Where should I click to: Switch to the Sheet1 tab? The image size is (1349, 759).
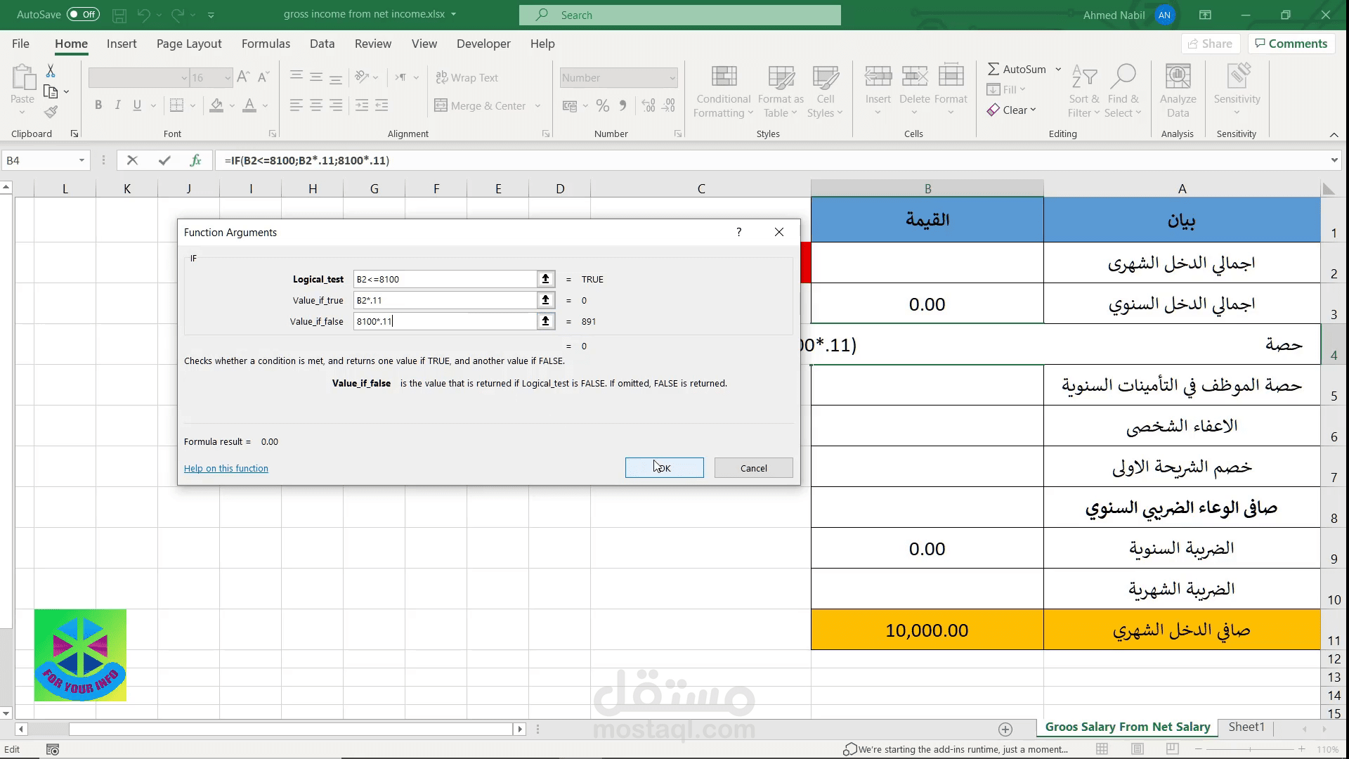[1246, 727]
